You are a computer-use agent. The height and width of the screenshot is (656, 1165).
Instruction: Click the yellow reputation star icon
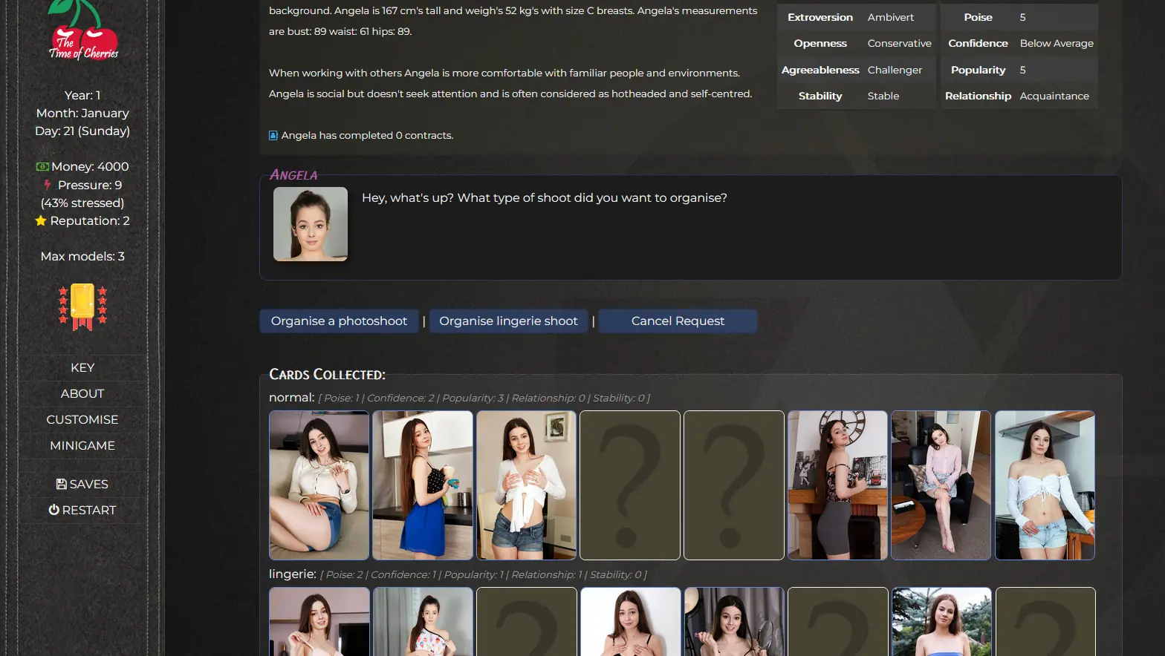pos(41,221)
